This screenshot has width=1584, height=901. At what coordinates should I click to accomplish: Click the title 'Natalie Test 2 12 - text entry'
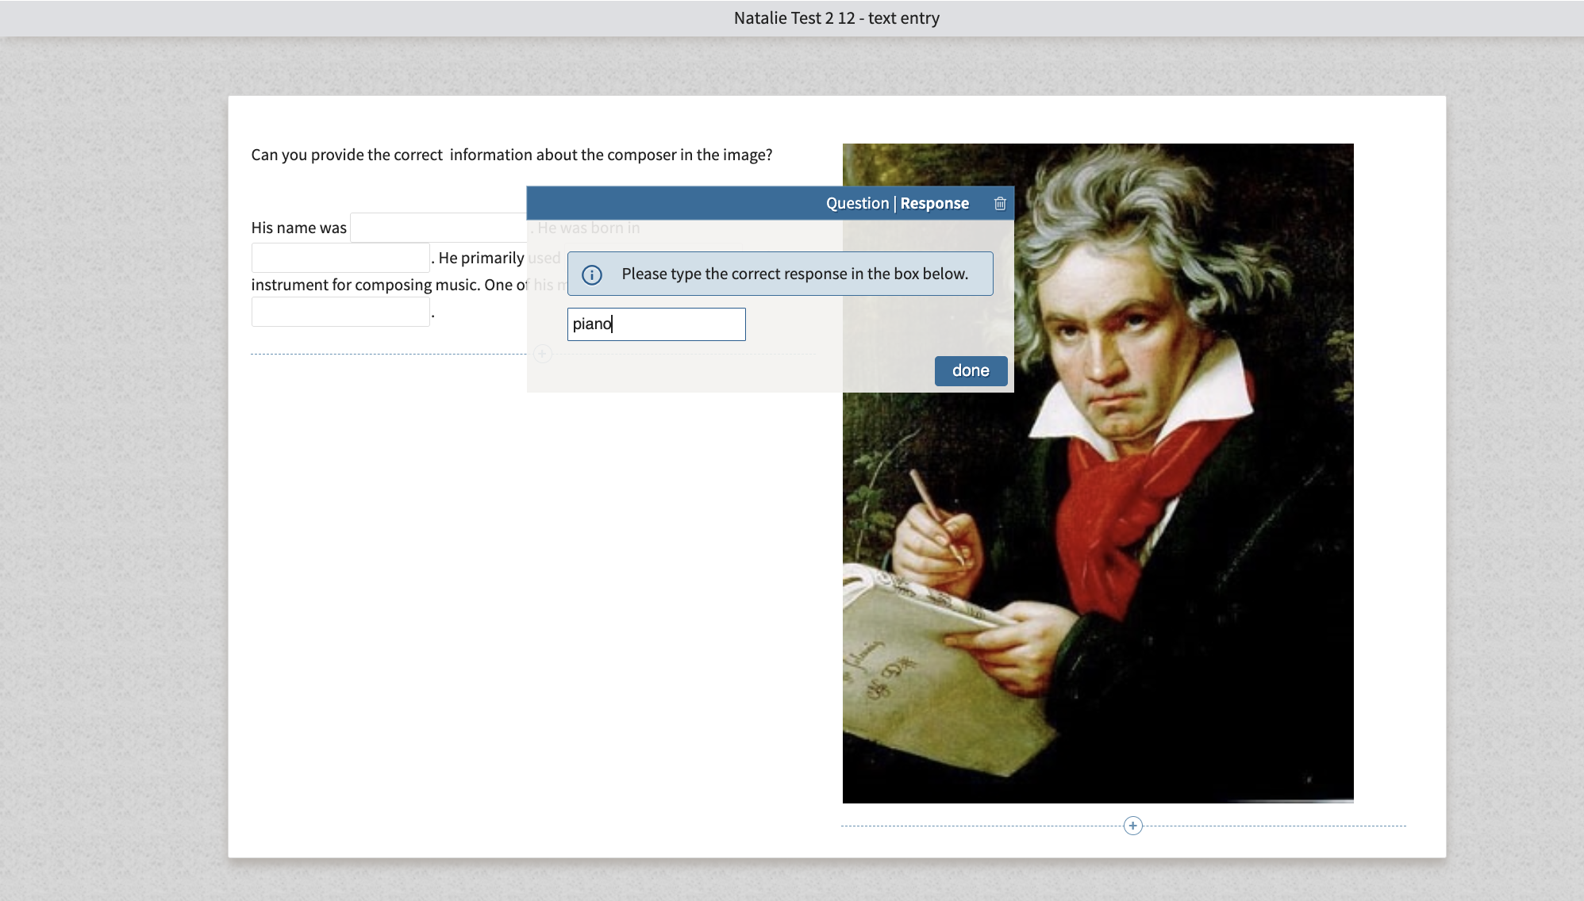(x=836, y=18)
